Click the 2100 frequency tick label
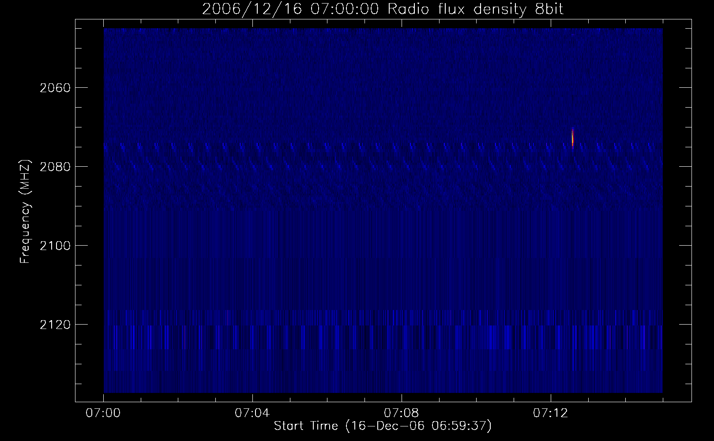The height and width of the screenshot is (441, 714). pos(55,246)
